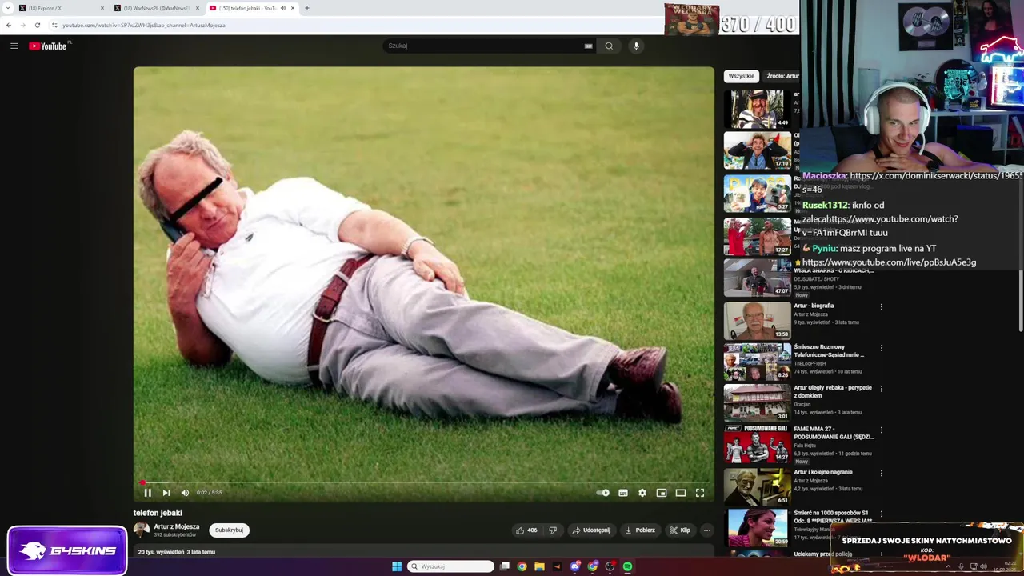Image resolution: width=1024 pixels, height=576 pixels.
Task: Play the Artur - biografia thumbnail
Action: click(x=757, y=320)
